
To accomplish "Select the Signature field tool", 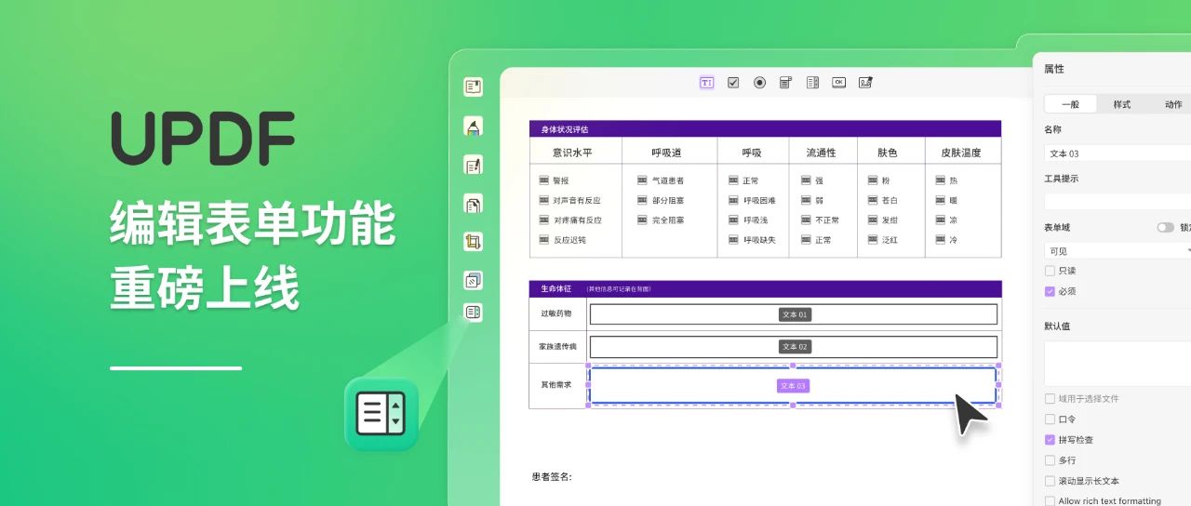I will (865, 83).
